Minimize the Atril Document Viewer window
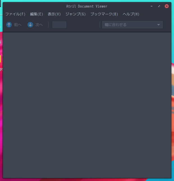The image size is (174, 181). coord(152,6)
